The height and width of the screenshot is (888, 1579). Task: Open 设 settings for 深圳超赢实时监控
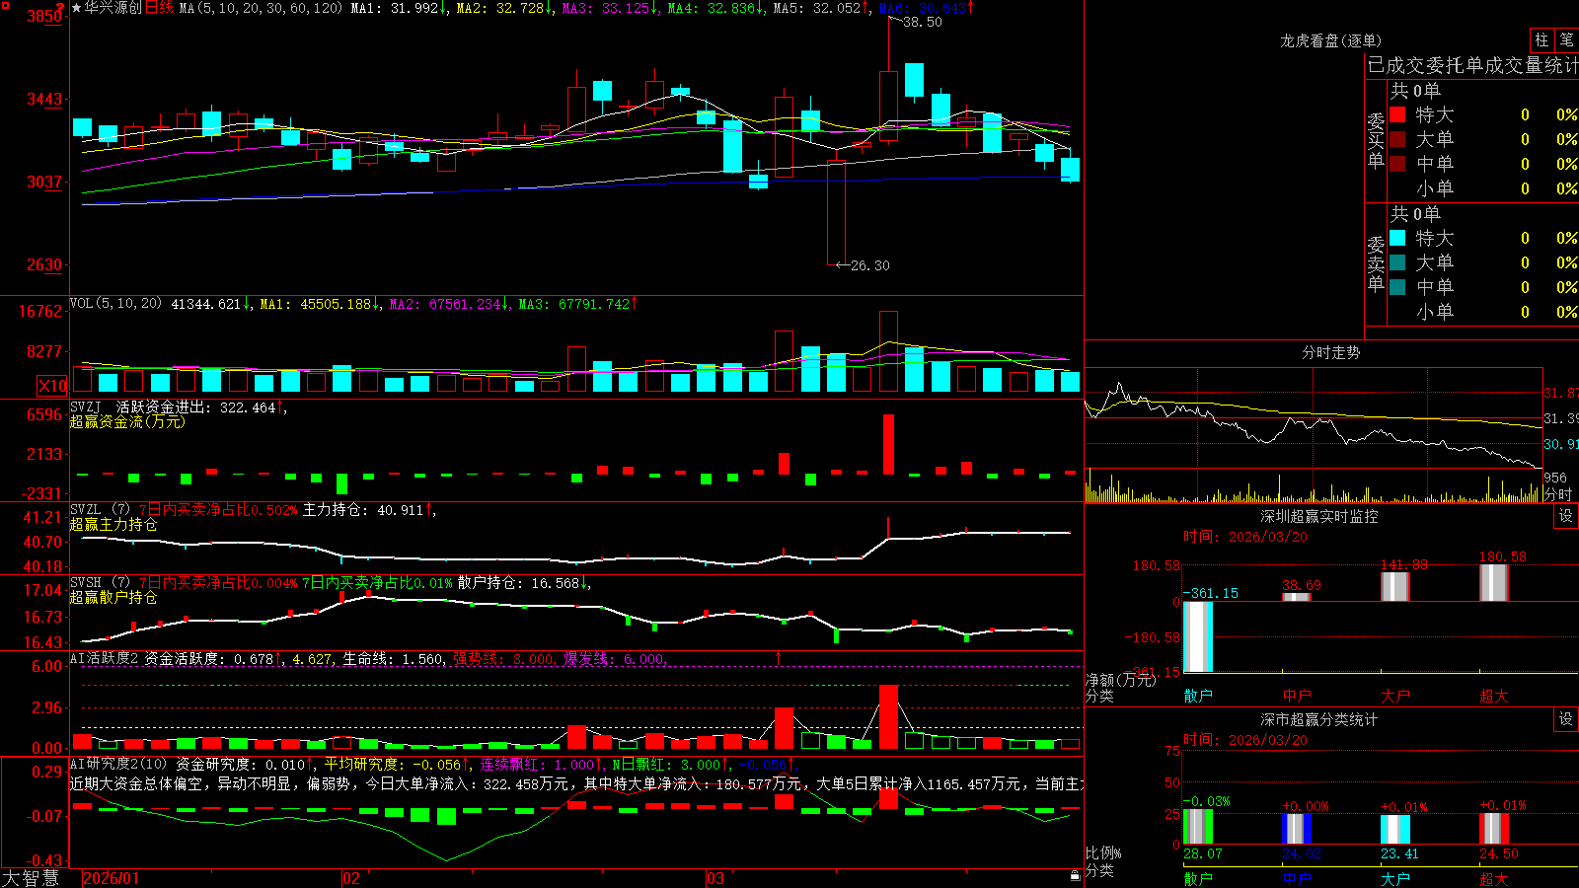click(1566, 516)
